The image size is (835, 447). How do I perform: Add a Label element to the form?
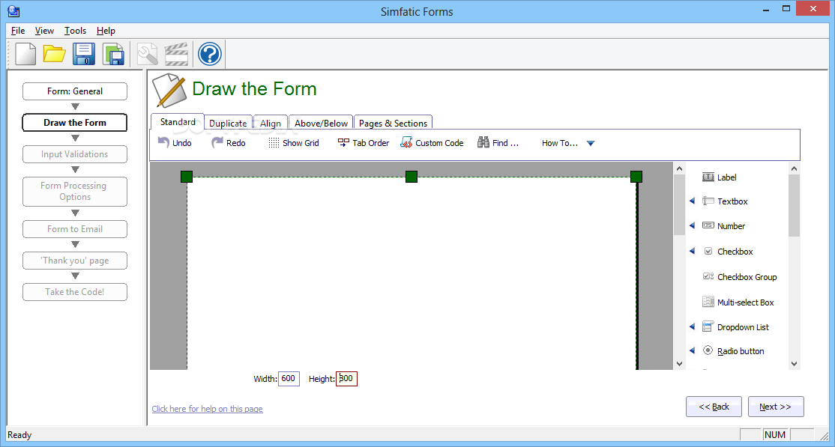720,177
